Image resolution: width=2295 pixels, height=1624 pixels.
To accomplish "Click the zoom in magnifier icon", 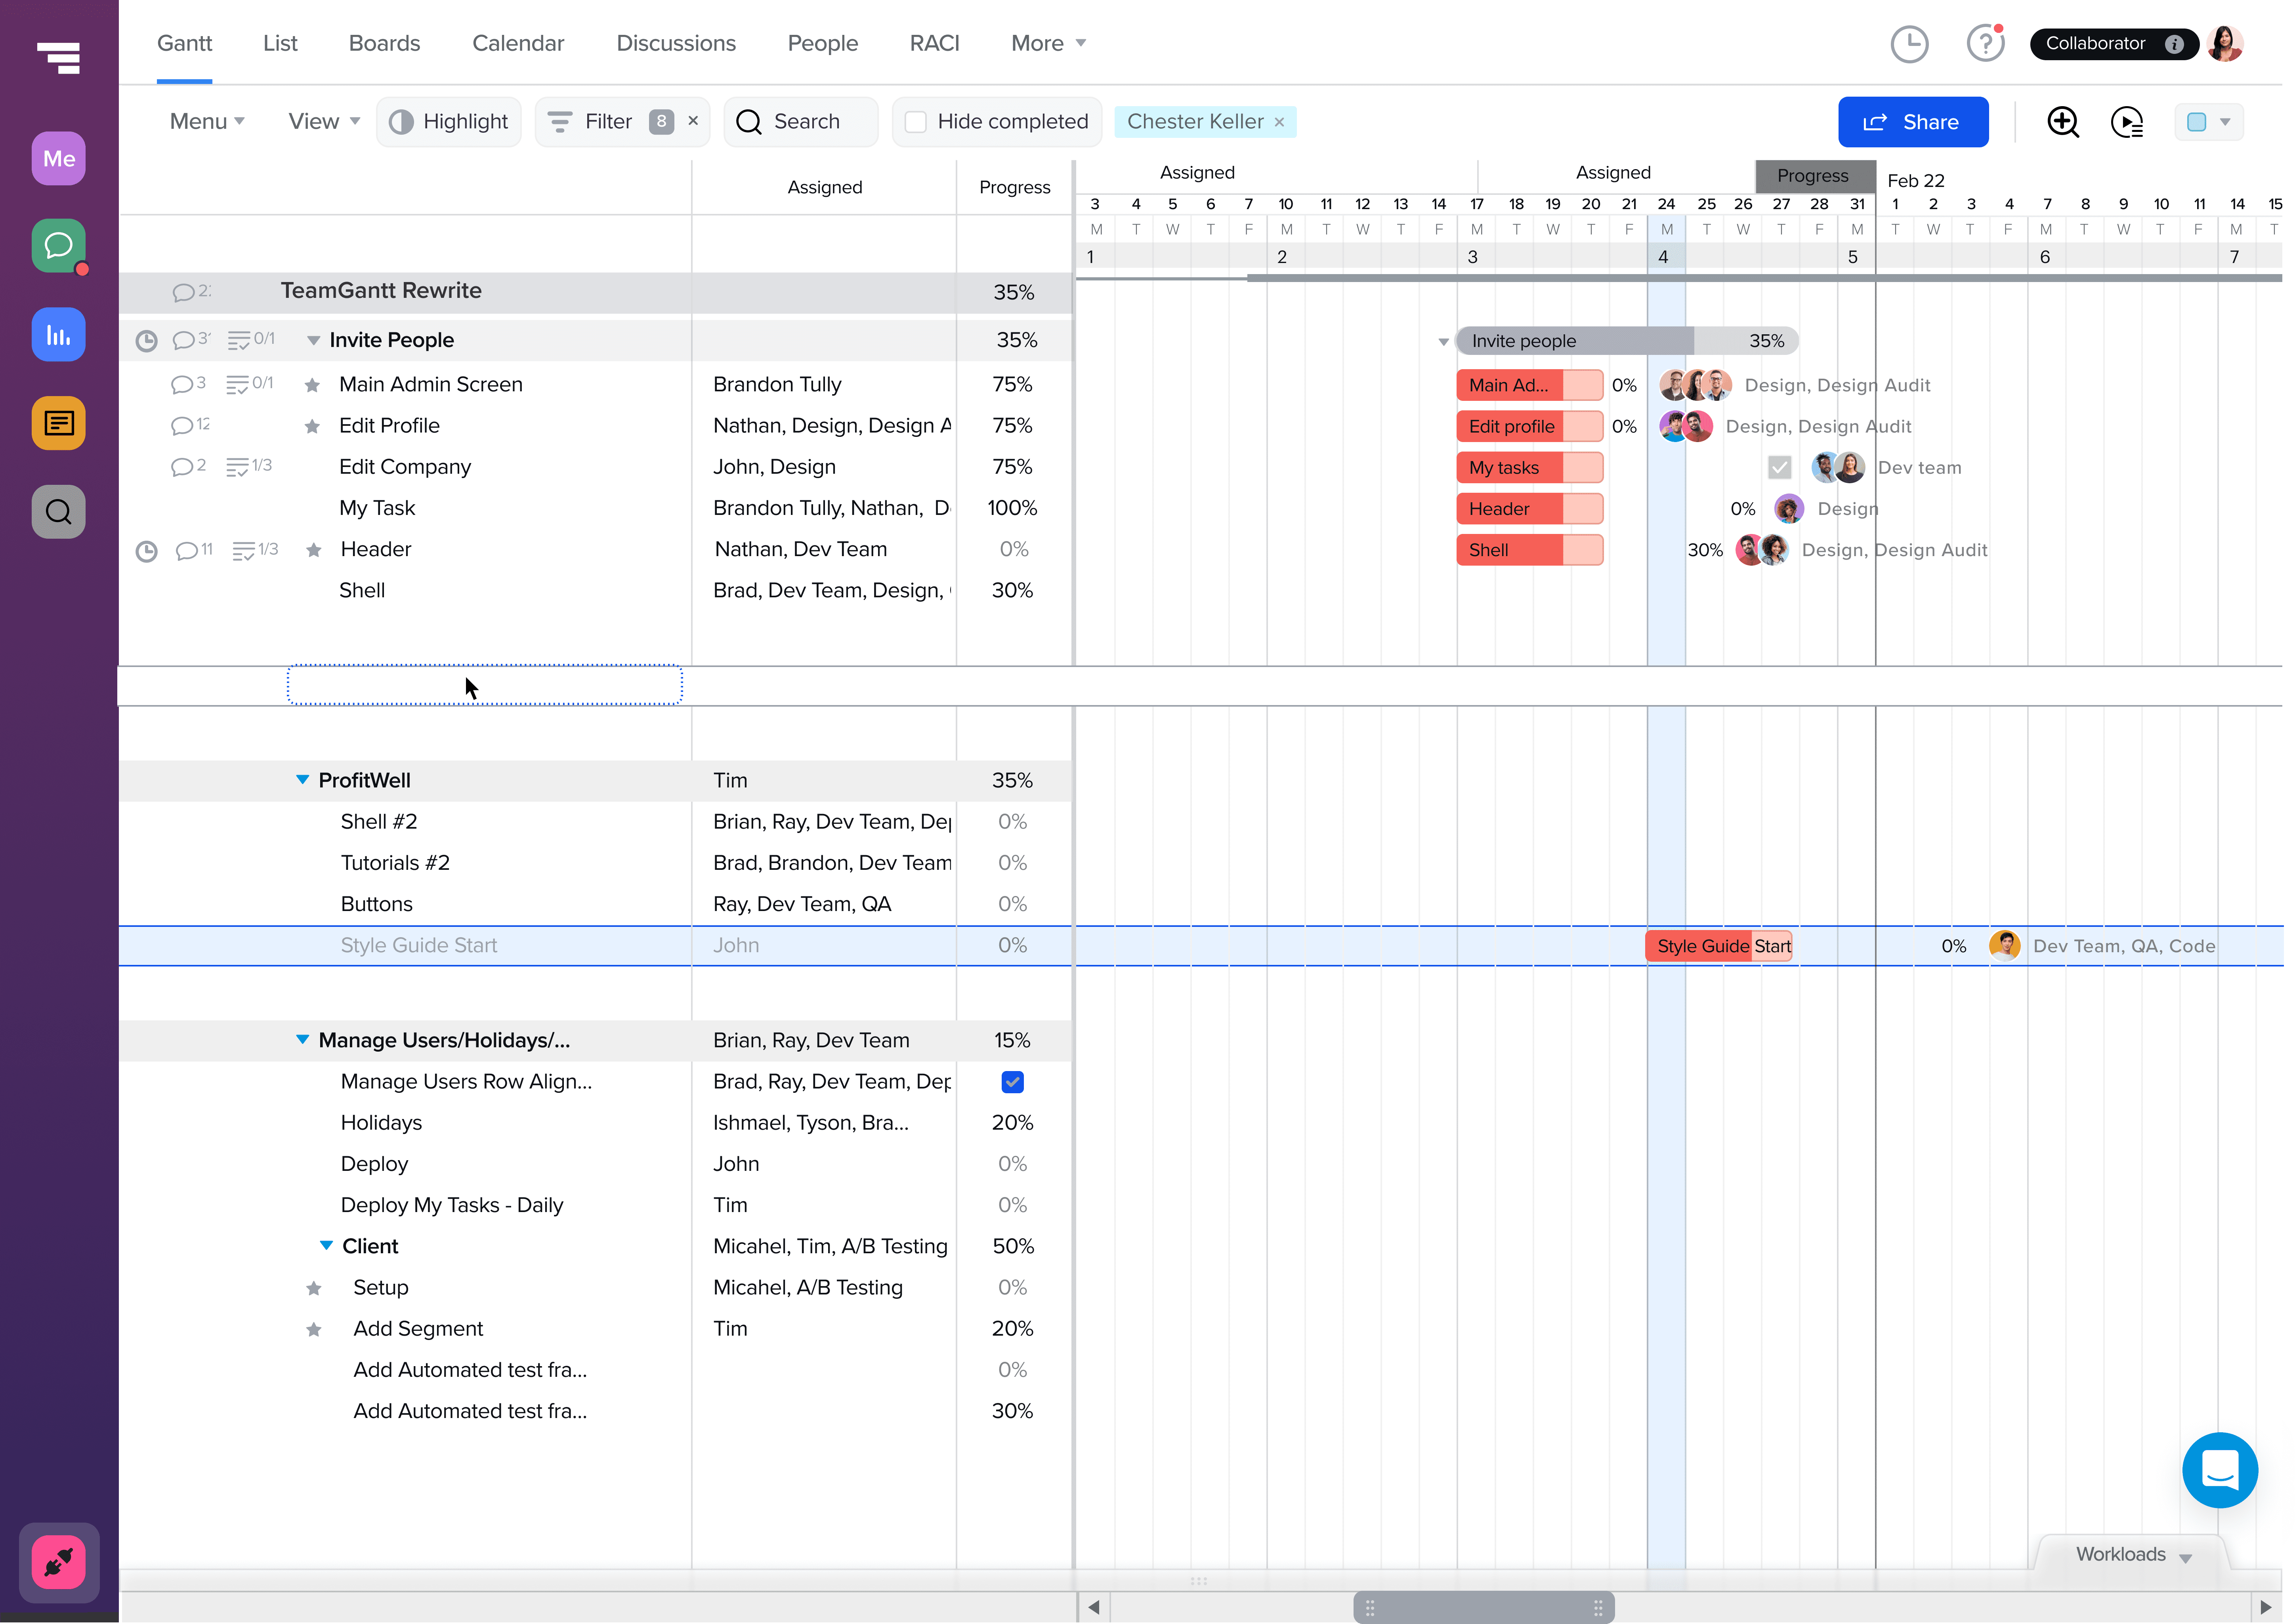I will pyautogui.click(x=2062, y=122).
